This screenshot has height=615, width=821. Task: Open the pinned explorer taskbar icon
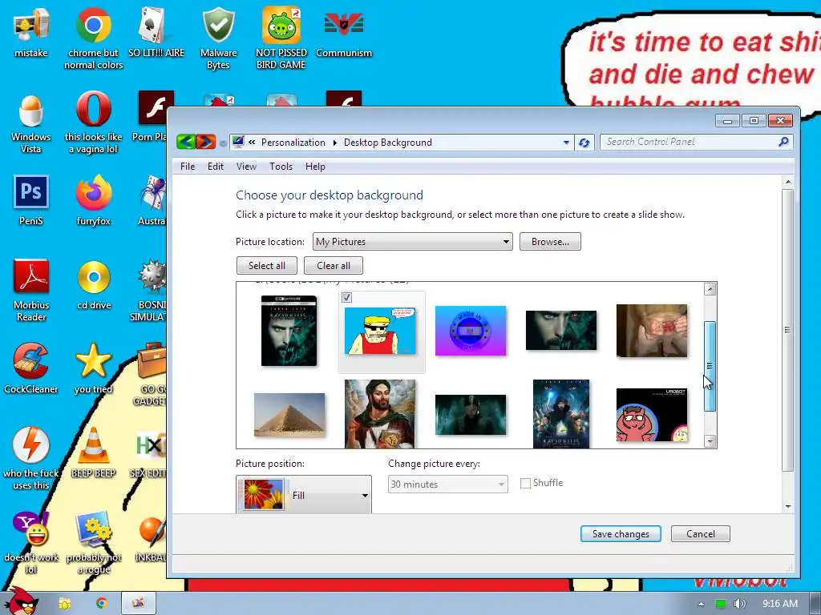[x=64, y=603]
